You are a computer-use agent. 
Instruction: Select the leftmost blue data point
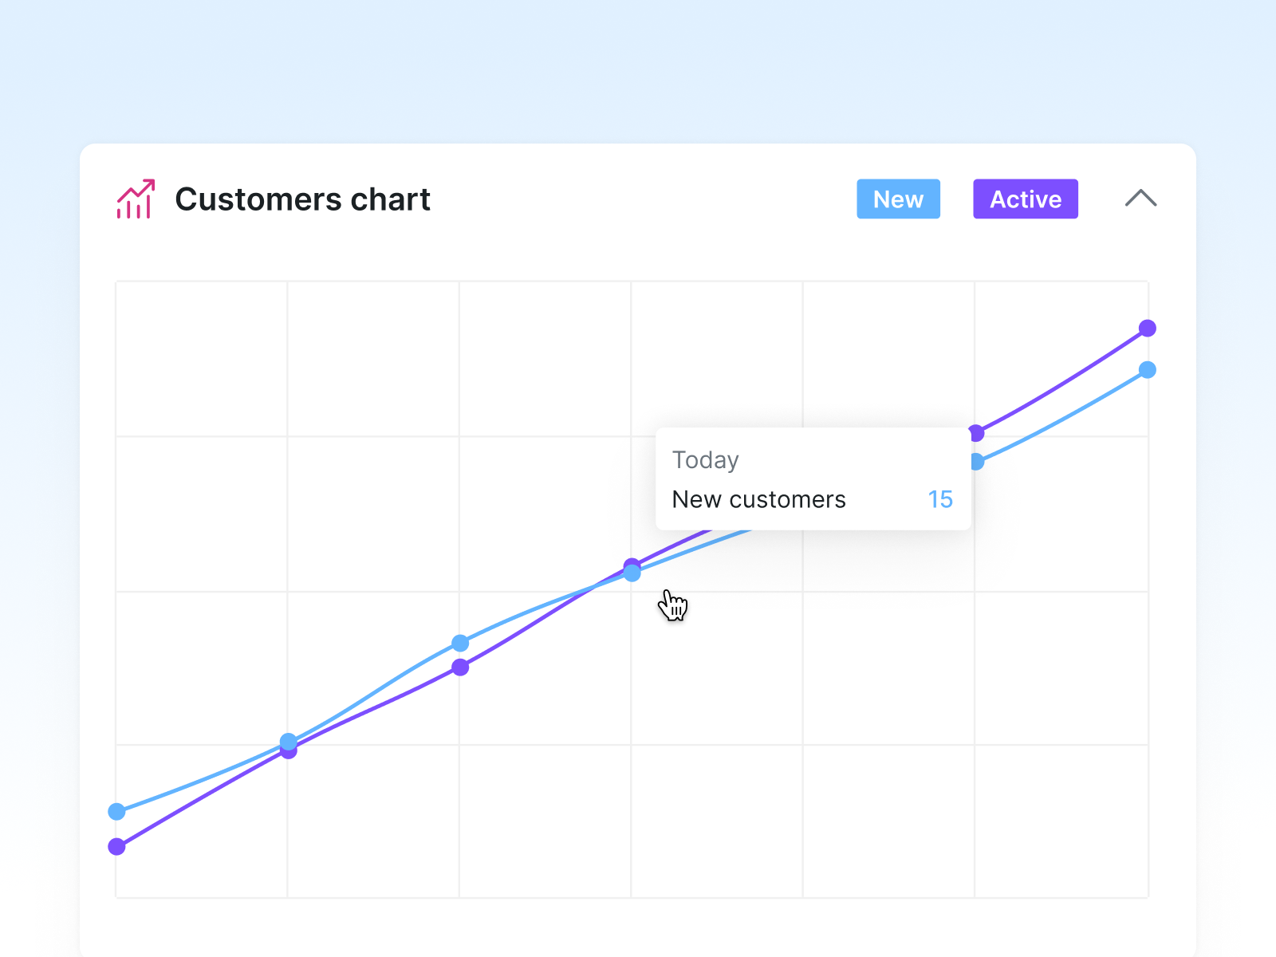coord(116,812)
